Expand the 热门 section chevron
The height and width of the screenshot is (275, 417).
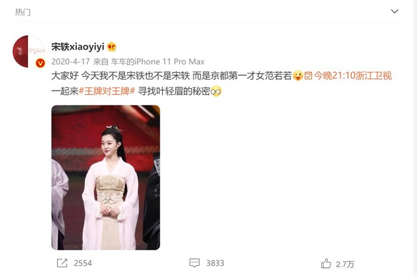tap(394, 11)
